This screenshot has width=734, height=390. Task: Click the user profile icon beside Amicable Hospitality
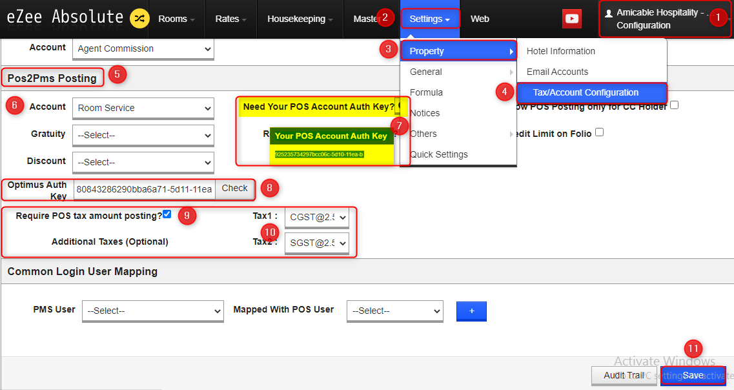coord(609,14)
